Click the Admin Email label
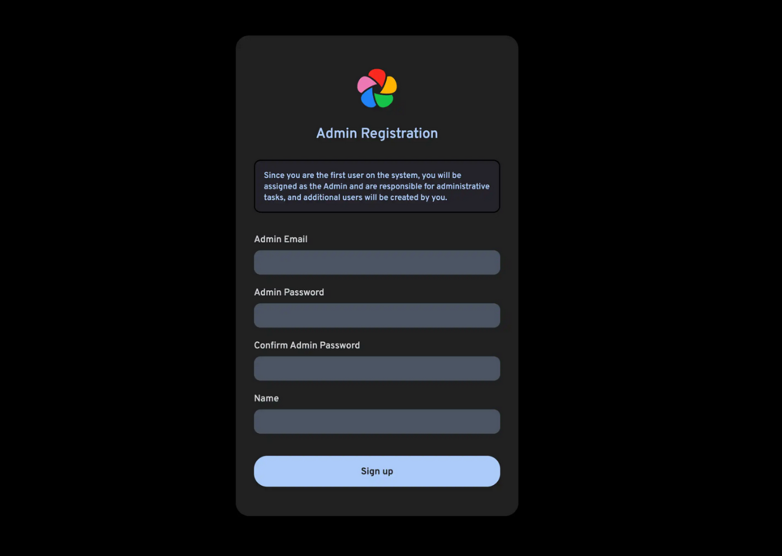 click(x=281, y=239)
